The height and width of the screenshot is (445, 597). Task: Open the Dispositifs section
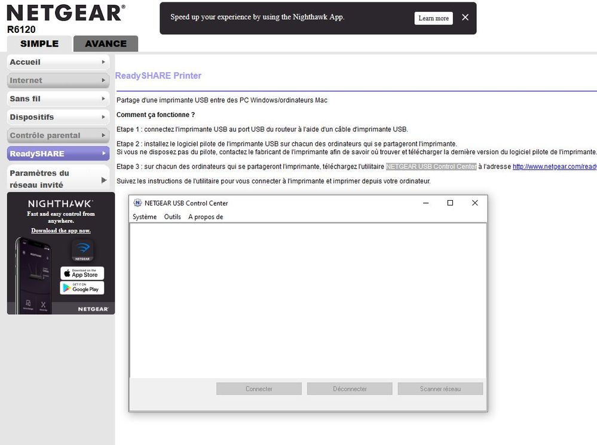tap(33, 116)
